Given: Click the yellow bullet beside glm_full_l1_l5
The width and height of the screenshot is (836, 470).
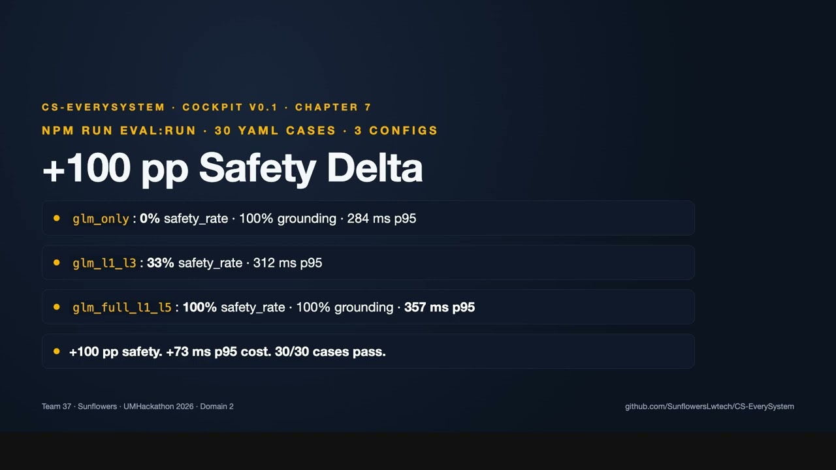Looking at the screenshot, I should [57, 307].
